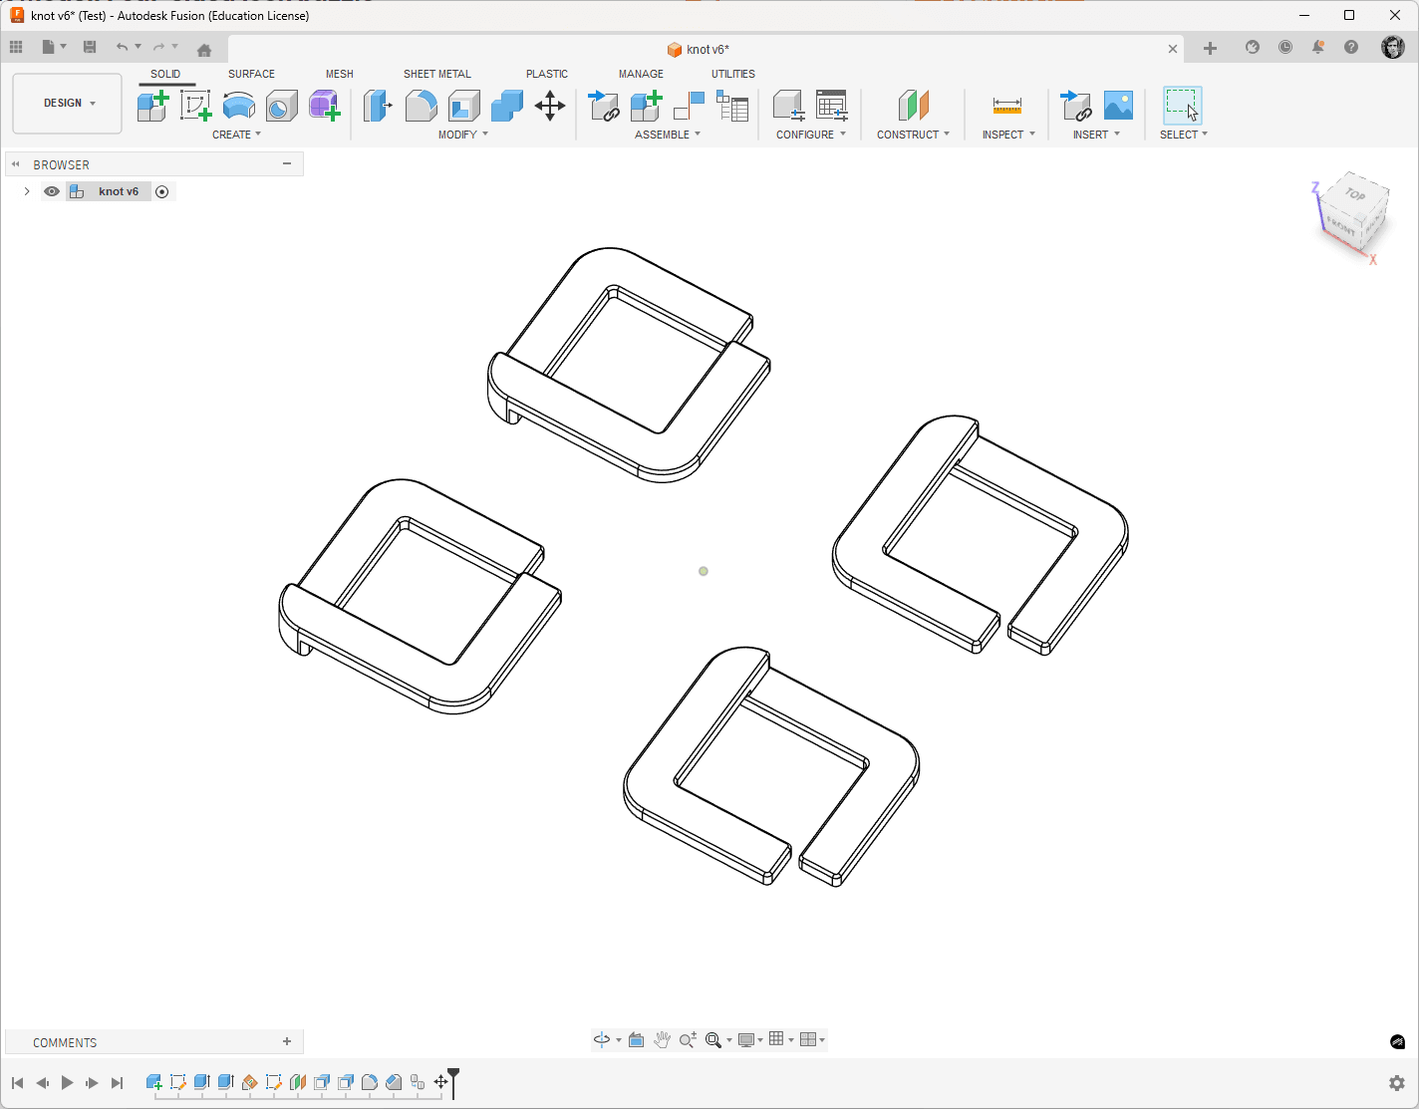Viewport: 1419px width, 1109px height.
Task: Open the notifications bell
Action: point(1318,47)
